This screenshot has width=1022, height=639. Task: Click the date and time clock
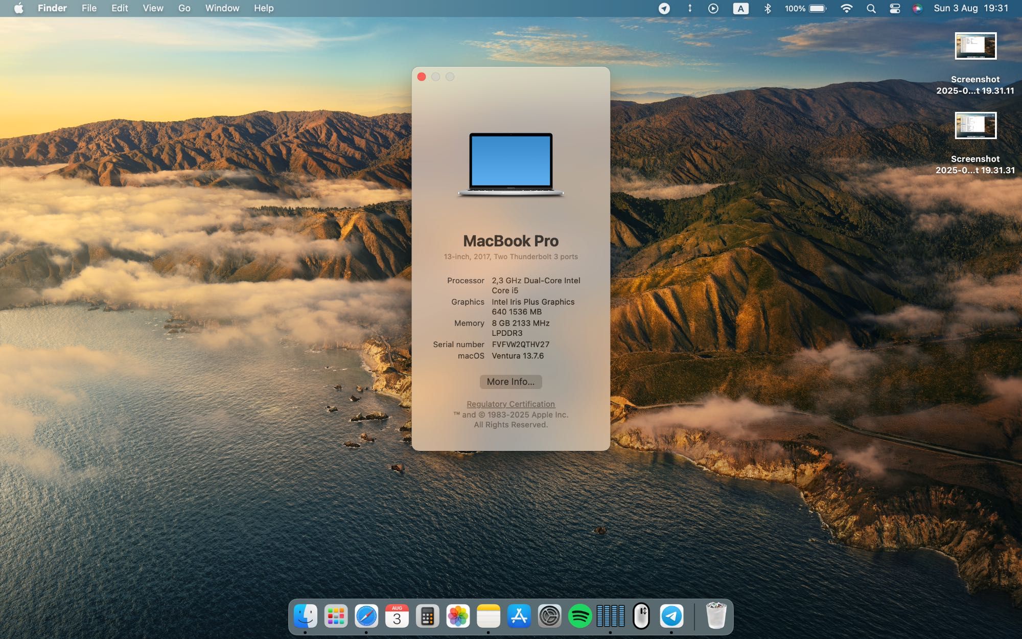971,8
